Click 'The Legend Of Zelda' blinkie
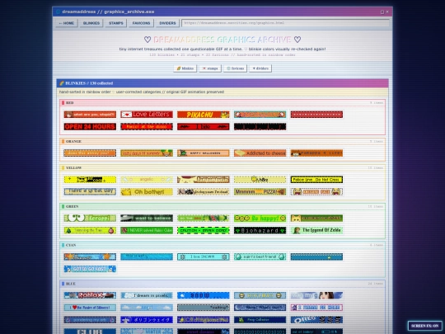Screen dimensions: 445x334 [316, 230]
